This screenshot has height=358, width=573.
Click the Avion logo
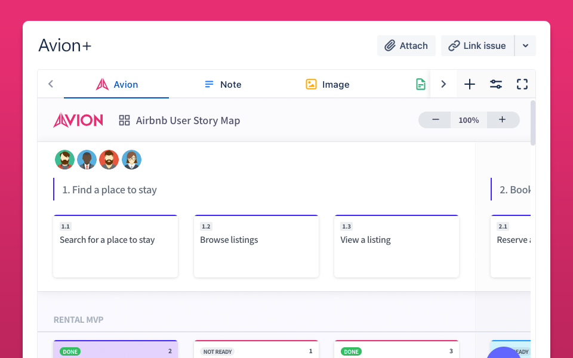click(x=78, y=120)
